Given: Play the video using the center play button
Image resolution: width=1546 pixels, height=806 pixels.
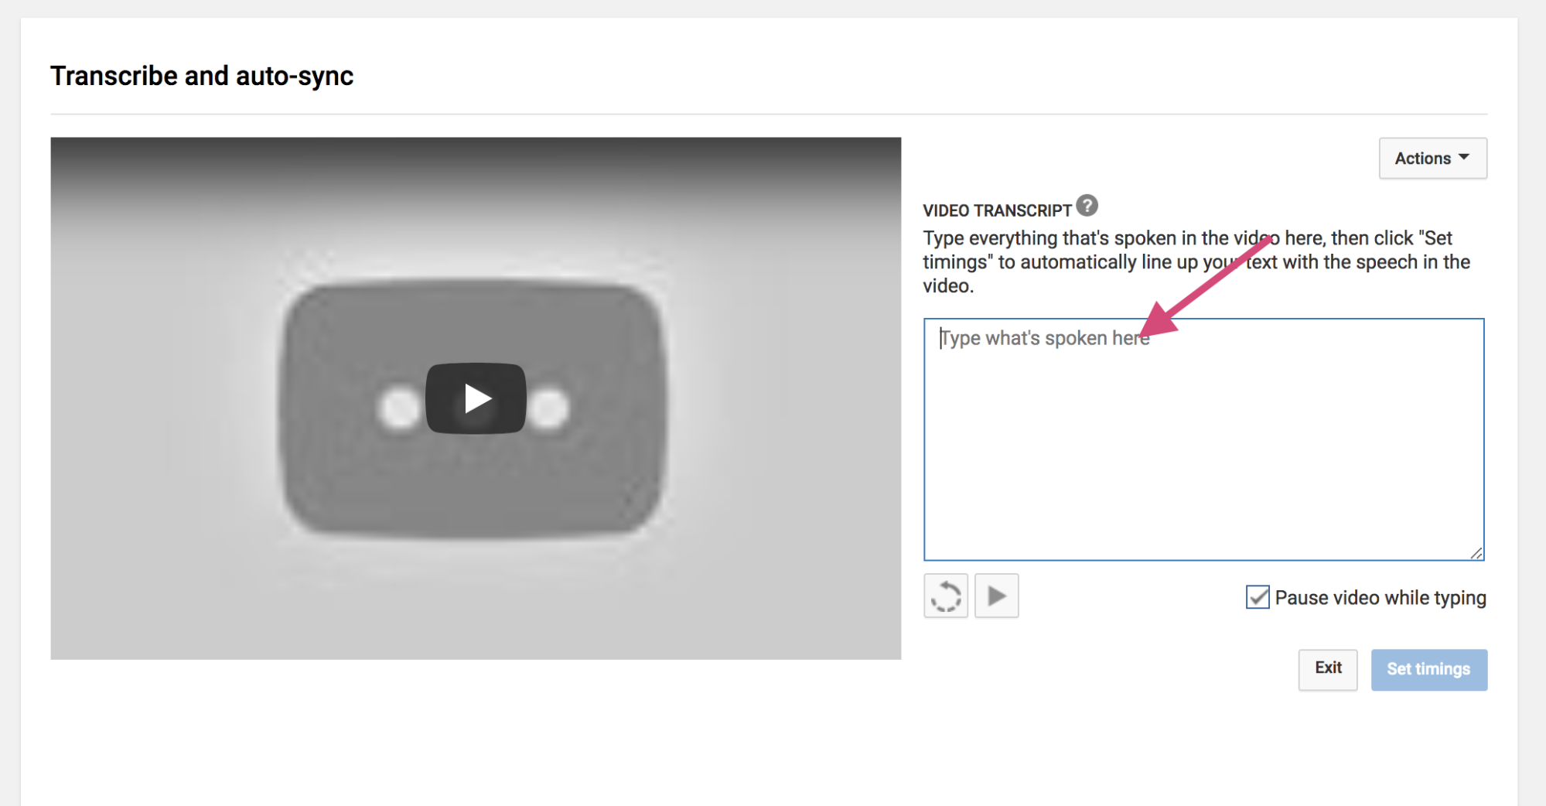Looking at the screenshot, I should (x=476, y=398).
